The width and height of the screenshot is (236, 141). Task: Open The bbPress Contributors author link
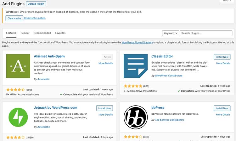click(x=170, y=120)
